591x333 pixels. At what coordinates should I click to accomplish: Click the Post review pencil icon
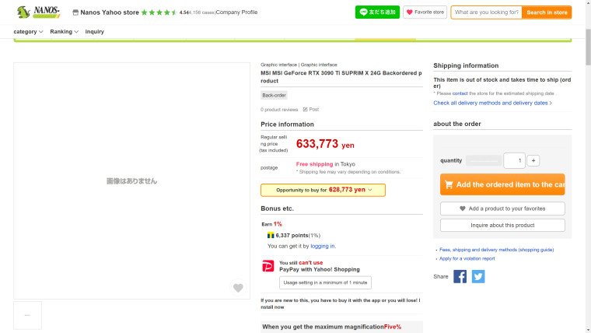306,110
